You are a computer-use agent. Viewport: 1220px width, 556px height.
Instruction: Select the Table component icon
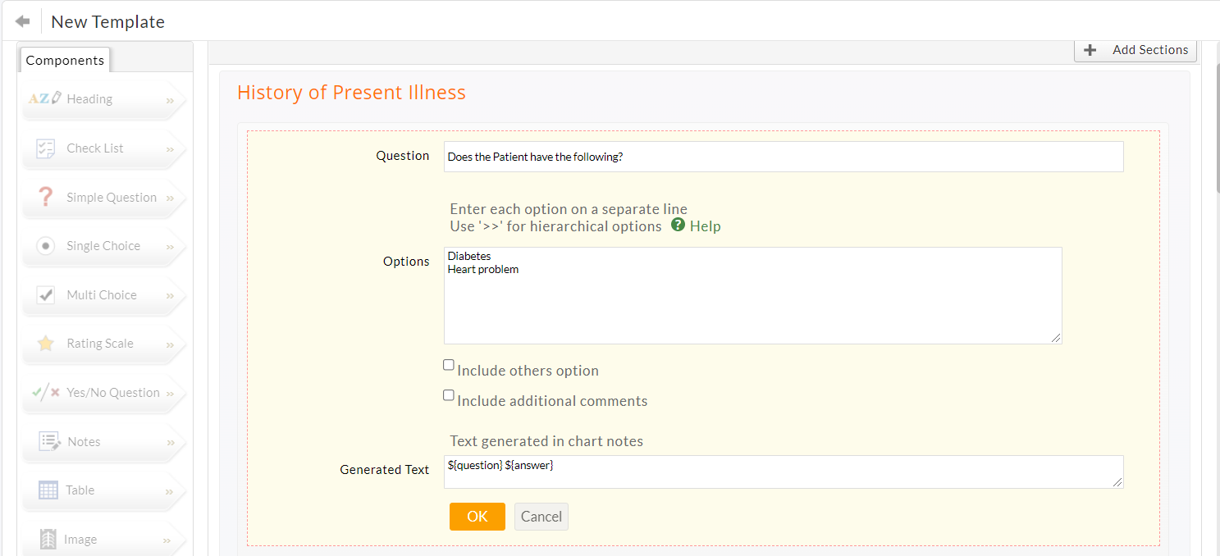[48, 490]
